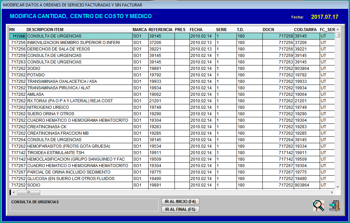Screen dimensions: 350x223
Task: Click the horizontal scrollbar thumb
Action: point(29,192)
